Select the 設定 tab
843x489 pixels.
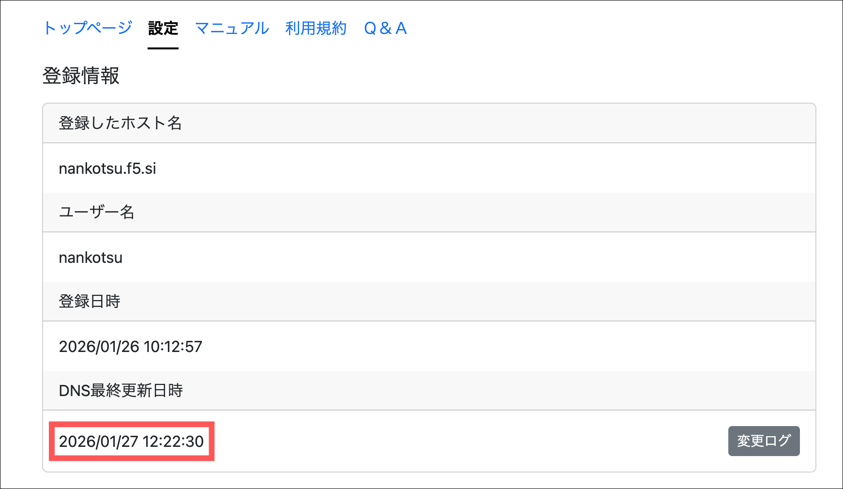(x=163, y=29)
